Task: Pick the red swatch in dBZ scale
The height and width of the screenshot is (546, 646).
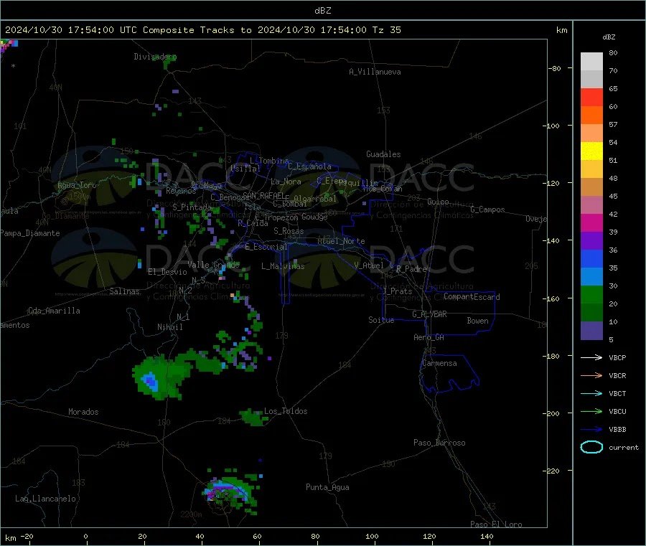Action: point(591,97)
